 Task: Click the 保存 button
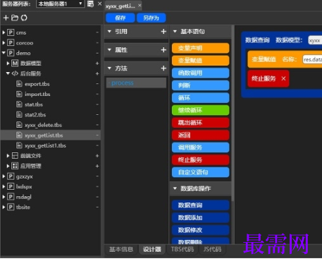[120, 18]
